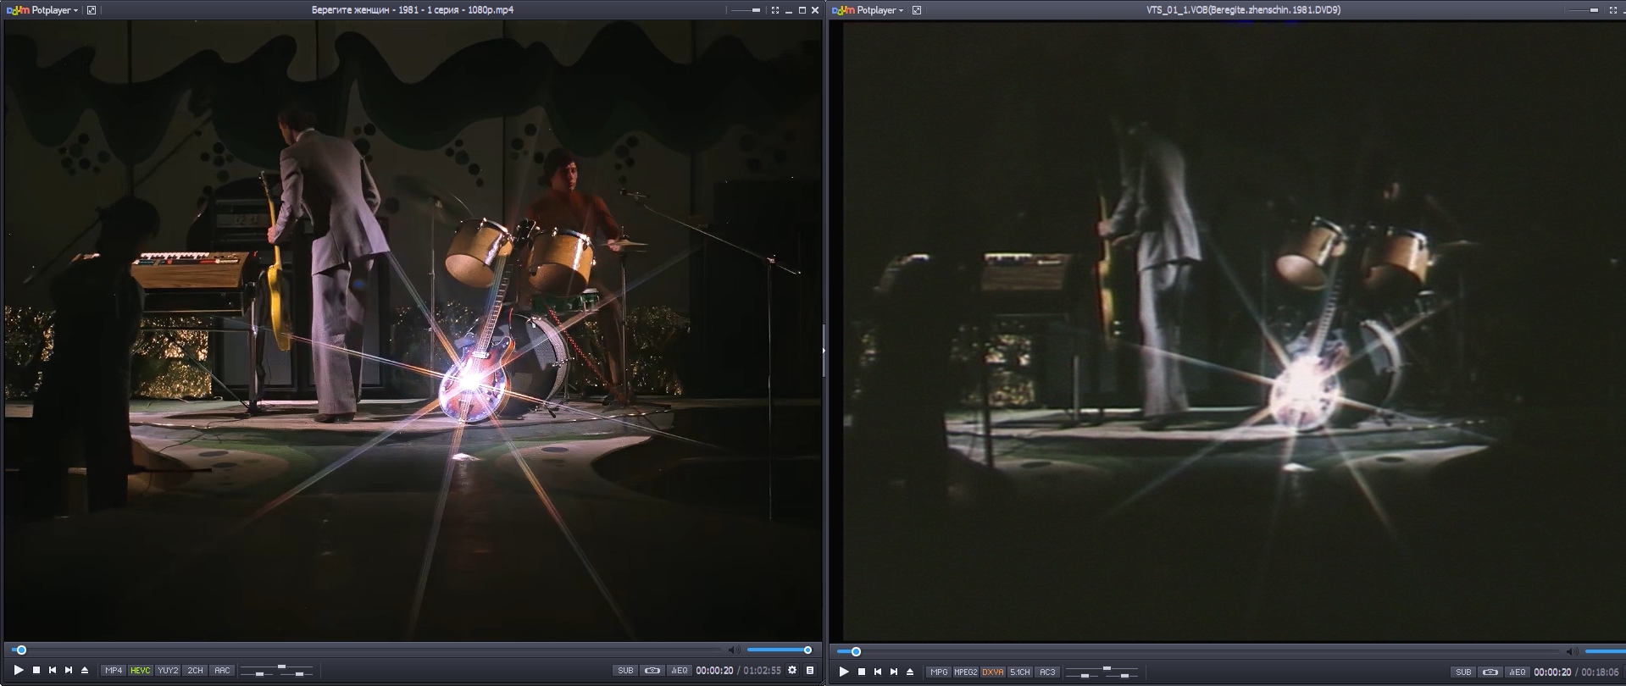Open settings gear in left player

(792, 670)
